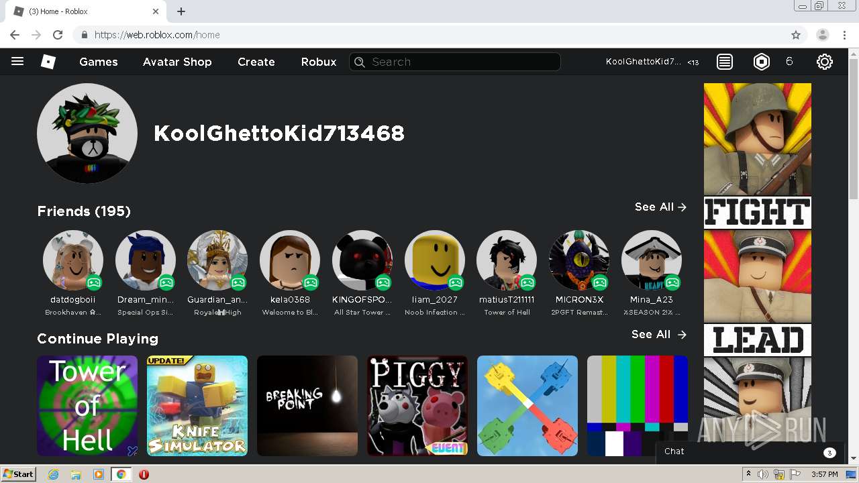This screenshot has height=483, width=859.
Task: Open friend matiusT211111 avatar
Action: click(x=507, y=260)
